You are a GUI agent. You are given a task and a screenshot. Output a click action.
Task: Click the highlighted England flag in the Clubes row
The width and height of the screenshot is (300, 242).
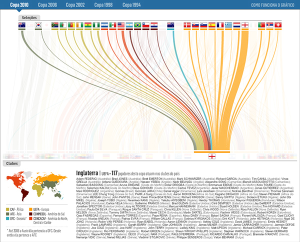[x=212, y=156]
